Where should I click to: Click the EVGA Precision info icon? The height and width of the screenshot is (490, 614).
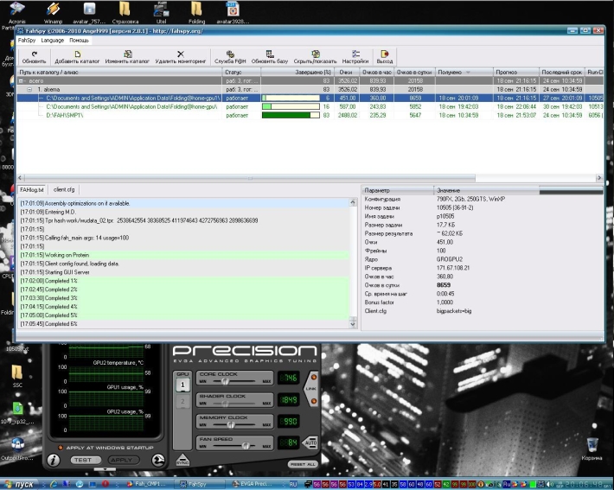pyautogui.click(x=54, y=460)
